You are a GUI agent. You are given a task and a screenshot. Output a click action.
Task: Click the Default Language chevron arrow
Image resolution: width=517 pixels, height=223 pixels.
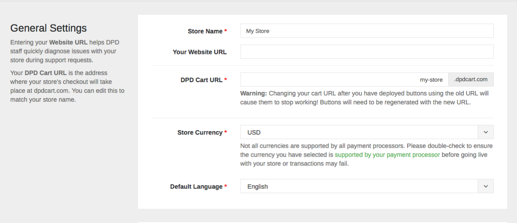point(486,186)
